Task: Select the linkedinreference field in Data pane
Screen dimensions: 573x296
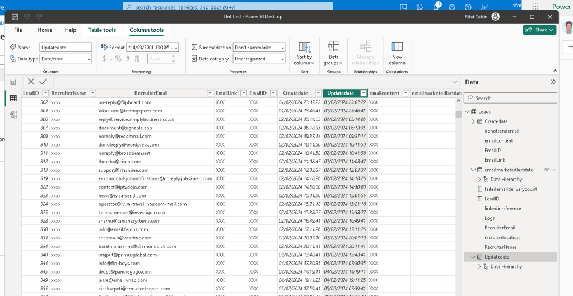Action: [x=502, y=208]
